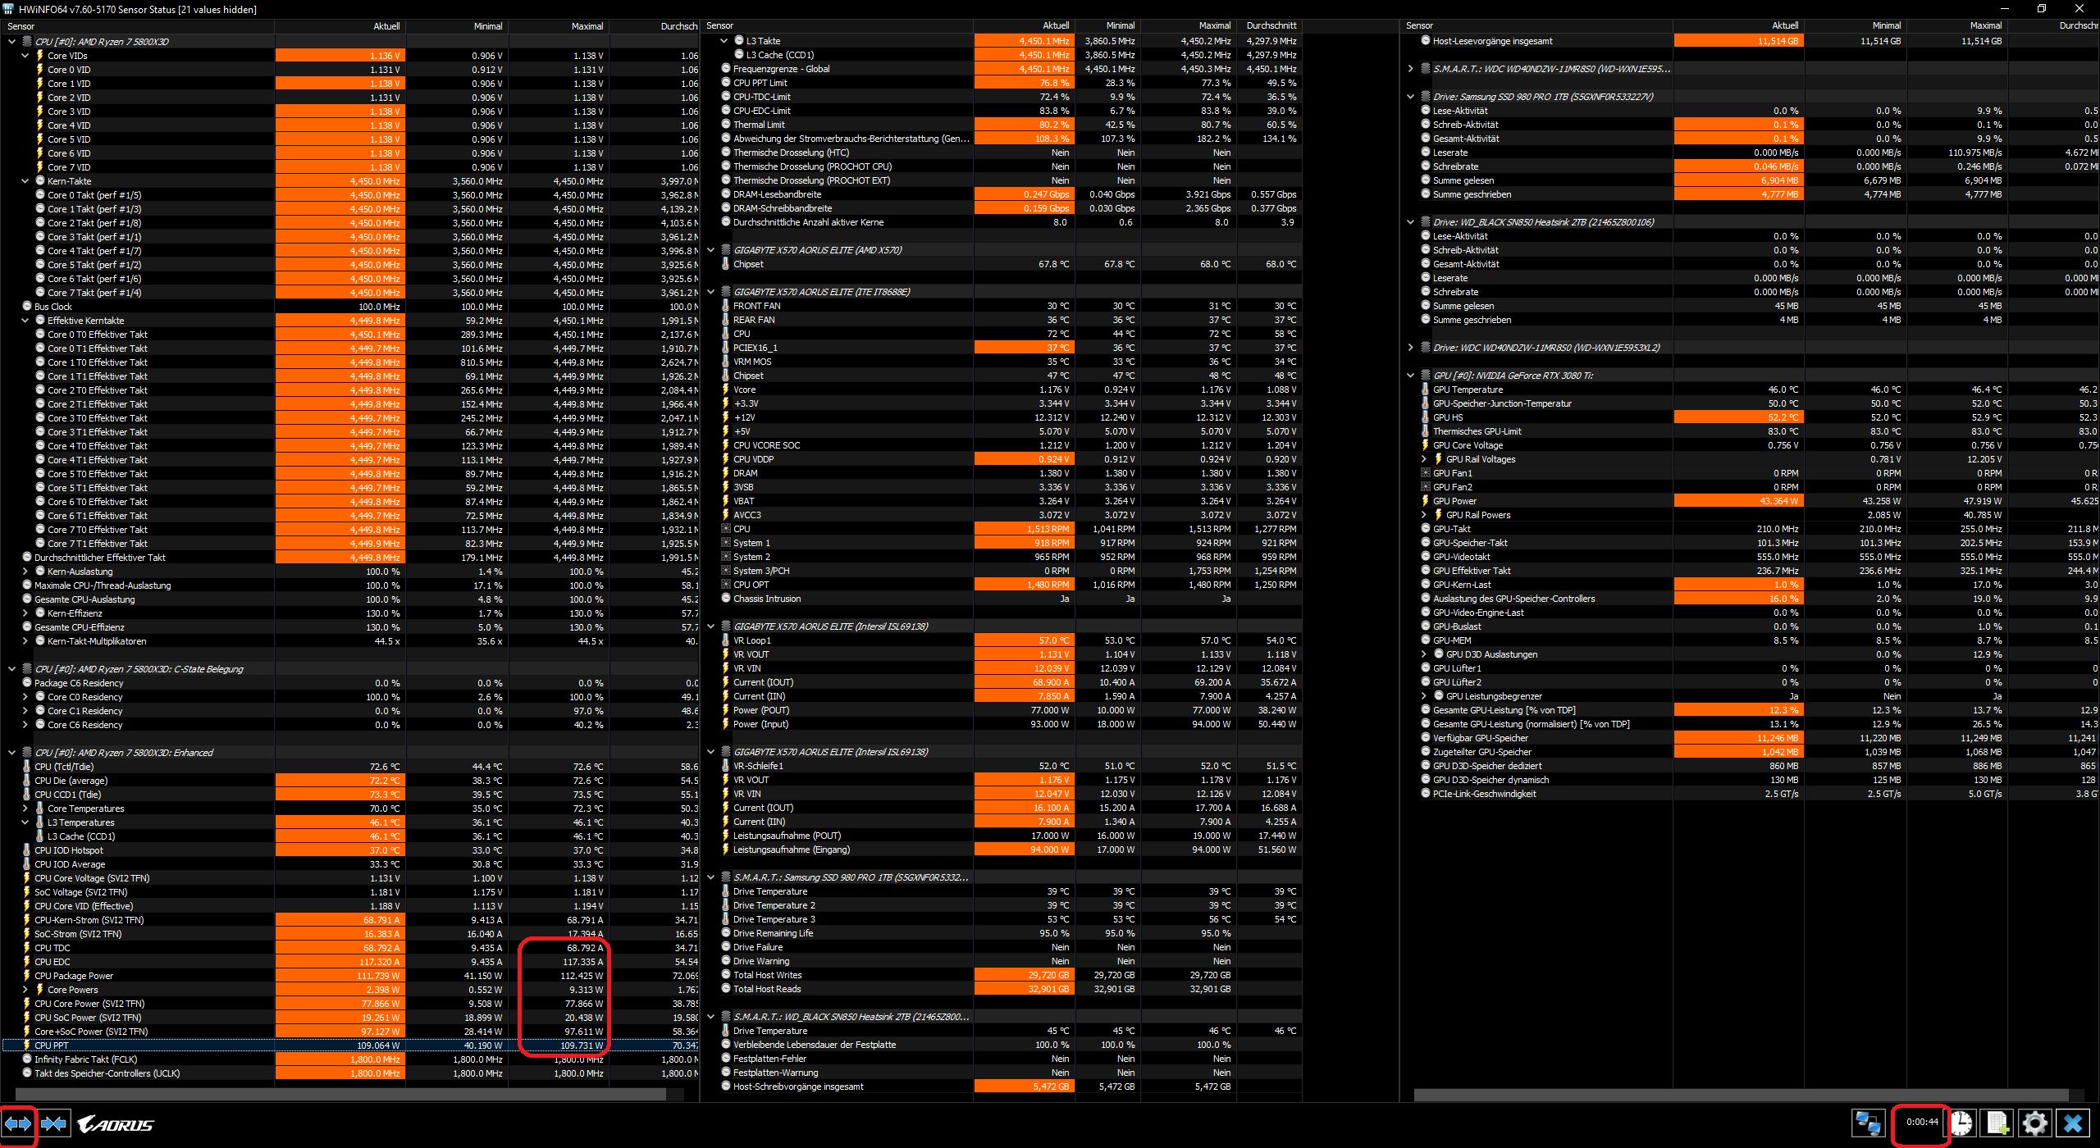Screen dimensions: 2100x1148
Task: Start logging with the sheet-plus icon
Action: [1997, 1123]
